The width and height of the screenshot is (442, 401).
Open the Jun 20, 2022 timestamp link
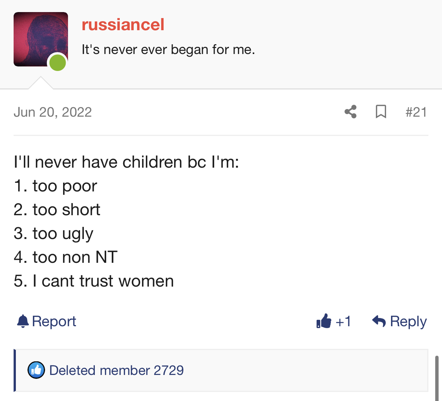pyautogui.click(x=53, y=112)
